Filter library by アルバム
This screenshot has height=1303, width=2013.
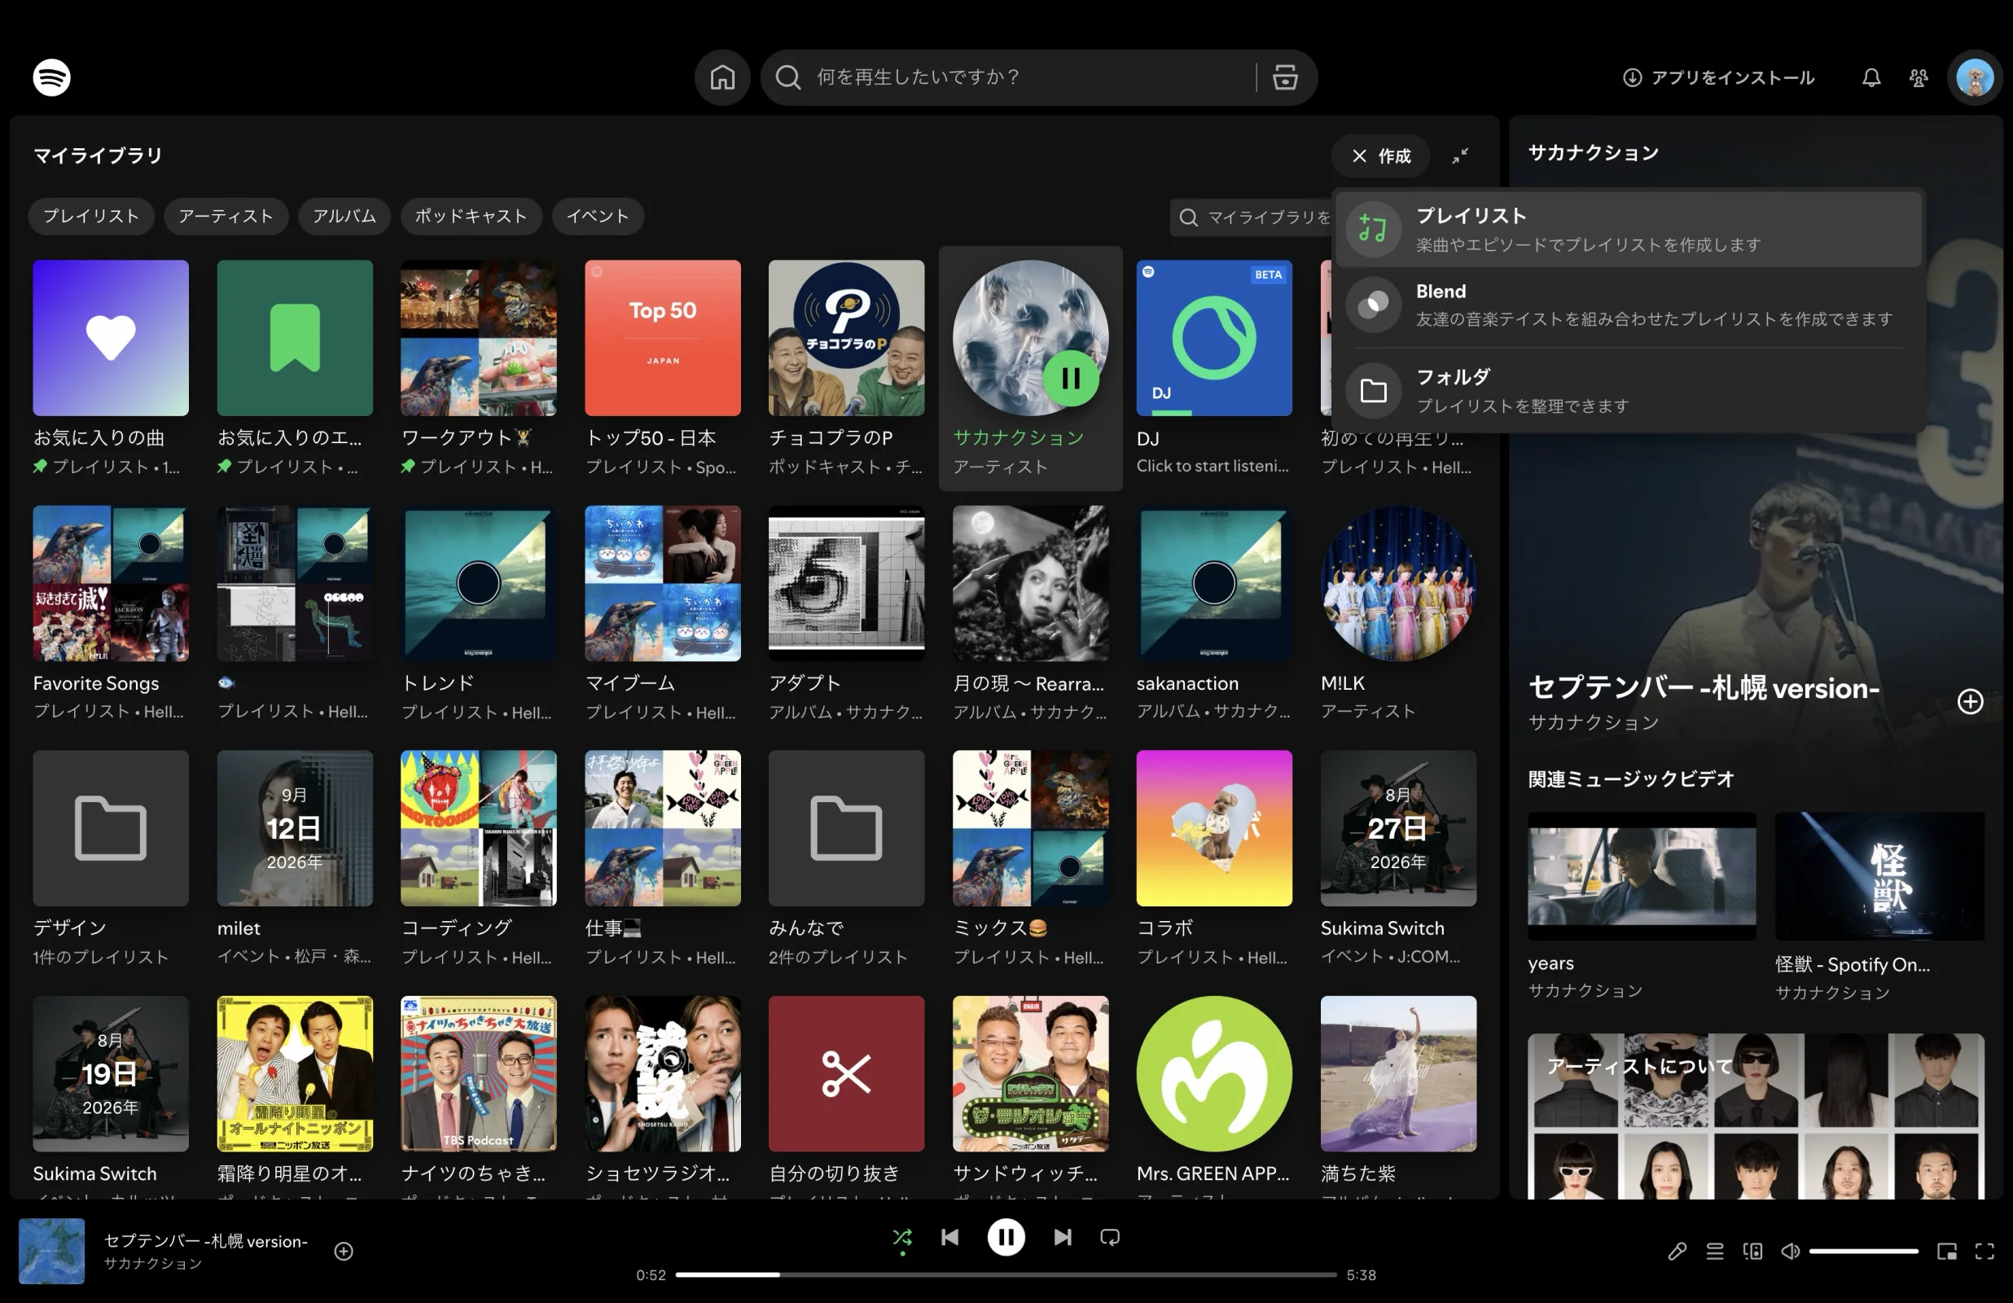344,216
